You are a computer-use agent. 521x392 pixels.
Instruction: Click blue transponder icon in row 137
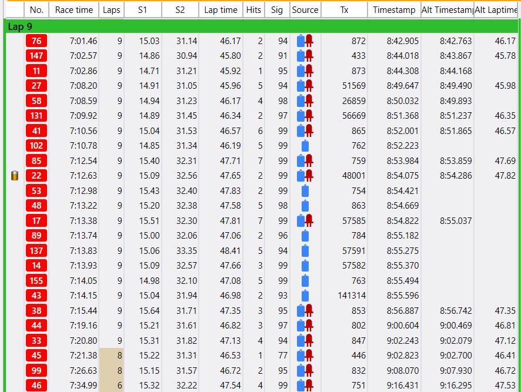[x=305, y=251]
